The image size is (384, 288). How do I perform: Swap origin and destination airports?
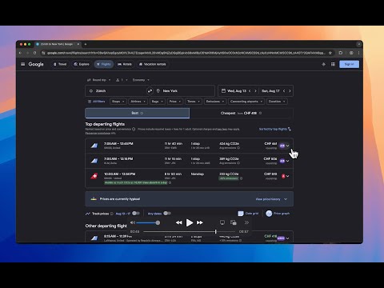point(150,91)
